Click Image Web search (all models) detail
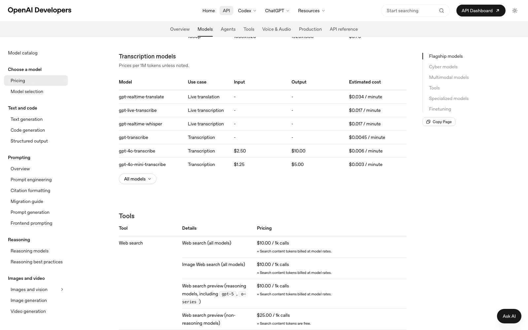This screenshot has height=330, width=528. click(x=214, y=264)
